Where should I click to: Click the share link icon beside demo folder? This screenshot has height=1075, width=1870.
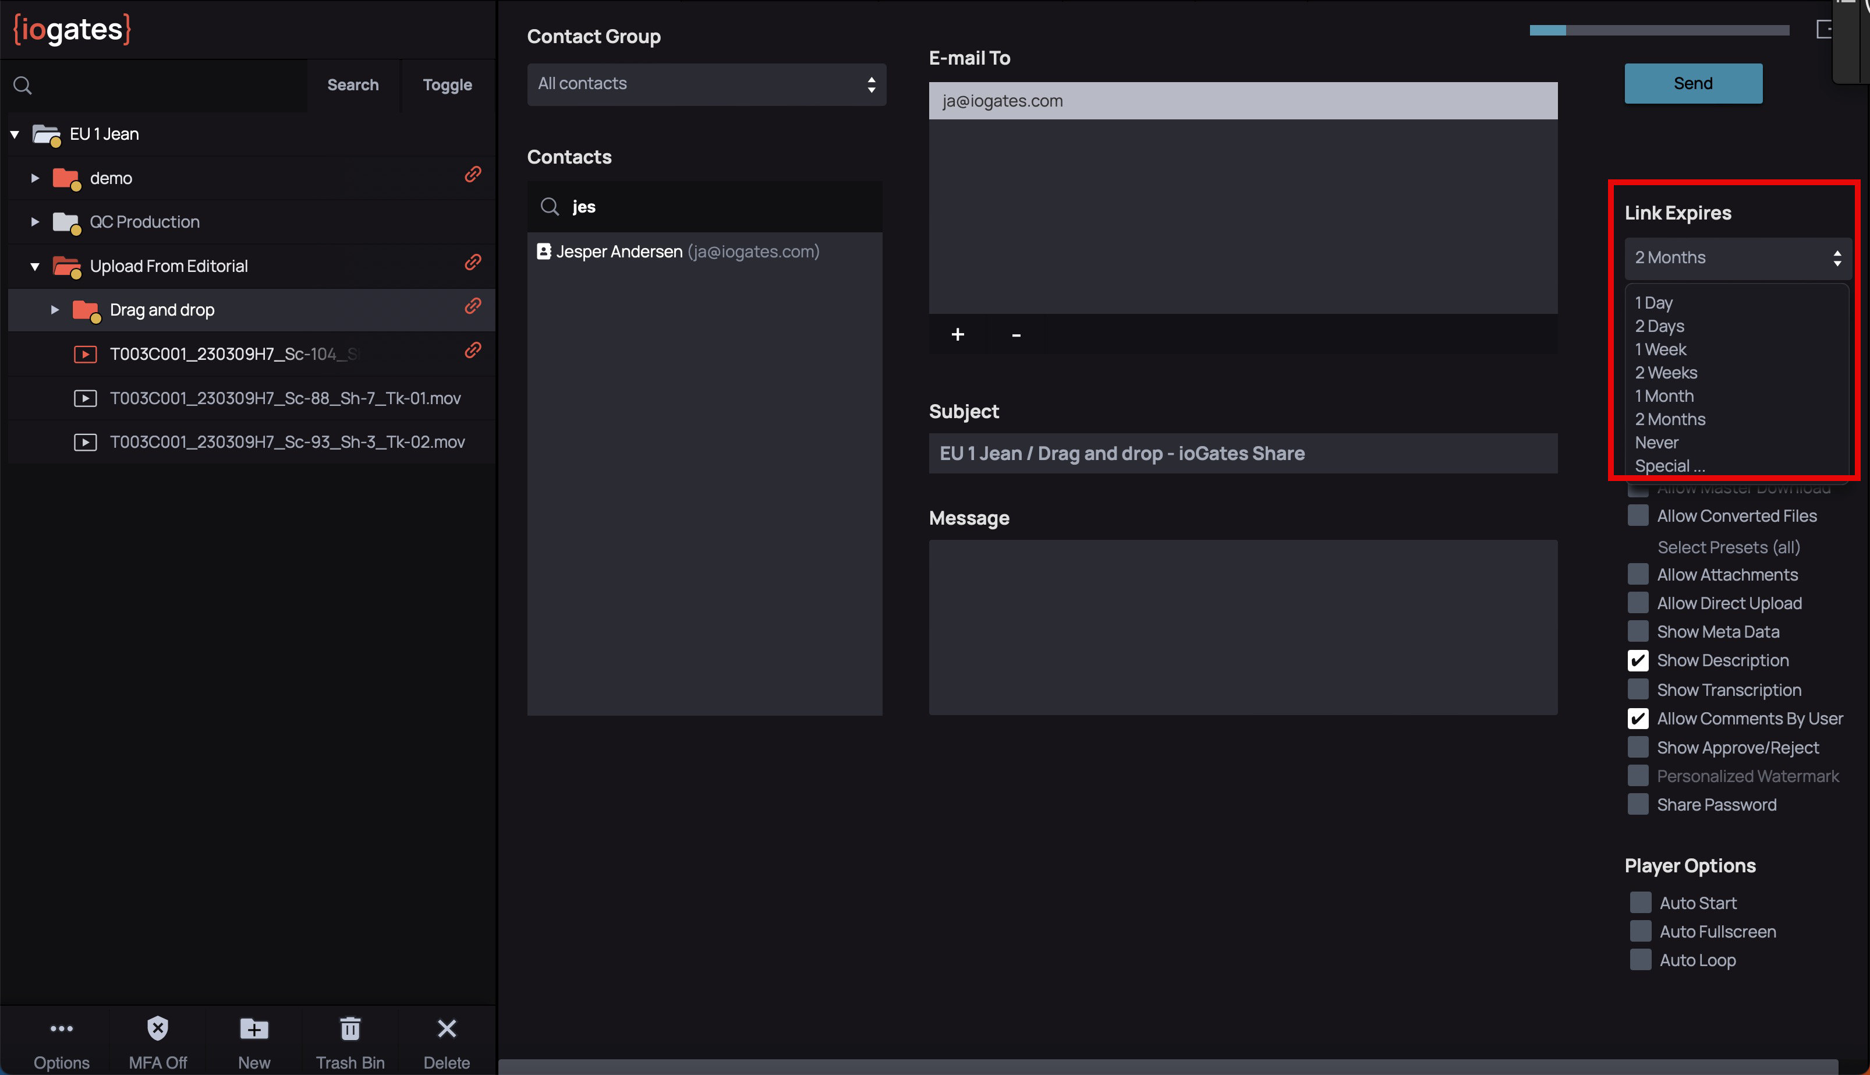tap(472, 174)
